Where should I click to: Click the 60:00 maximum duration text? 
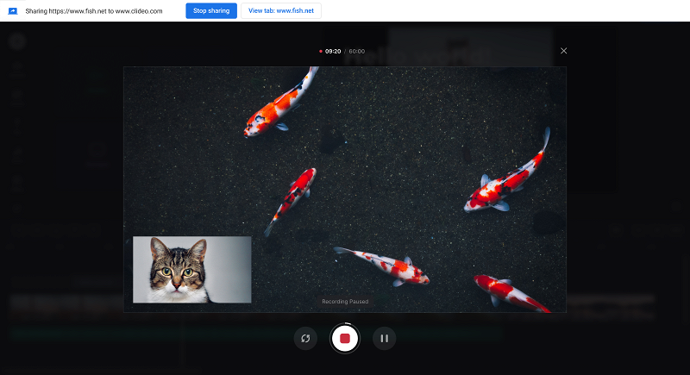pos(357,52)
